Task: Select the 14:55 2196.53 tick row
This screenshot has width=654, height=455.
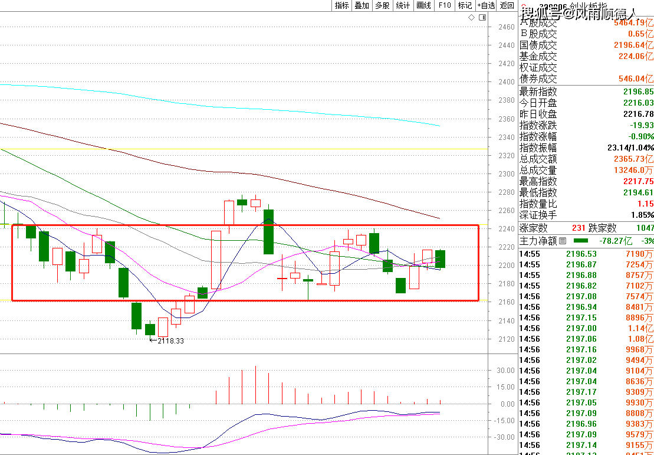Action: point(586,254)
